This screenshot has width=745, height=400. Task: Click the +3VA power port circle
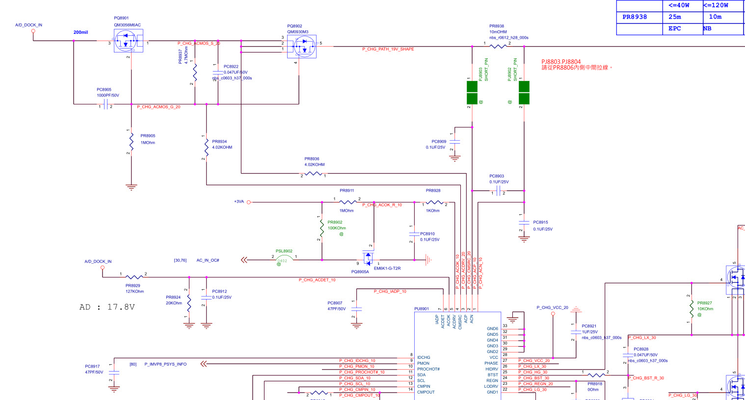coord(248,202)
